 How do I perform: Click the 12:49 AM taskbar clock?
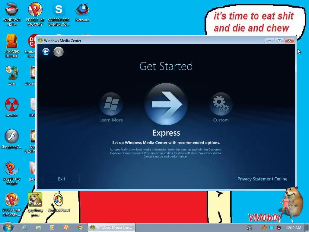coord(293,228)
